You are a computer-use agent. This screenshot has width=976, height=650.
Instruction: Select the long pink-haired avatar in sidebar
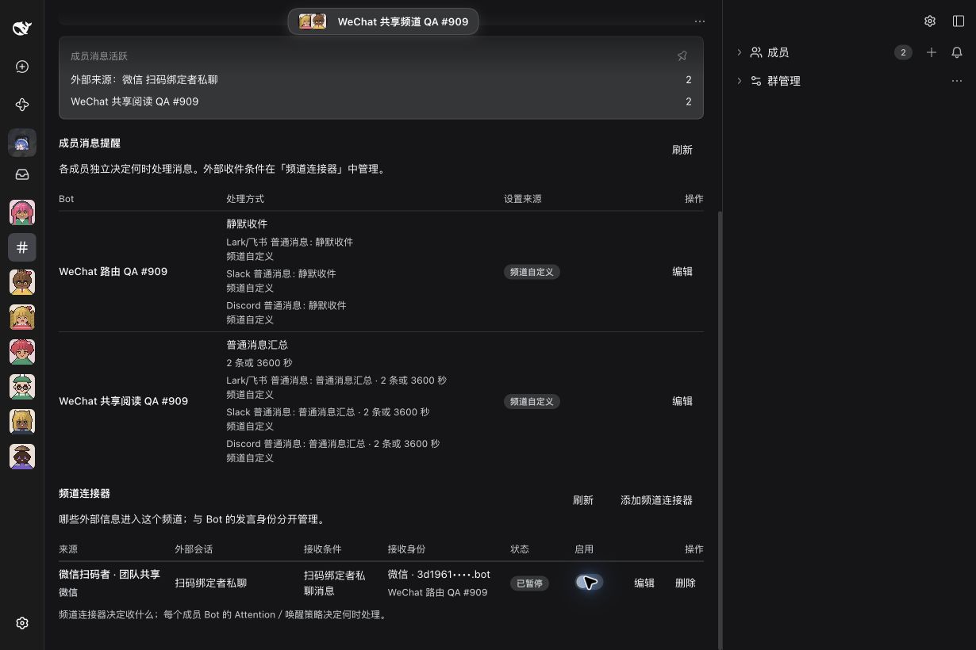[x=22, y=212]
